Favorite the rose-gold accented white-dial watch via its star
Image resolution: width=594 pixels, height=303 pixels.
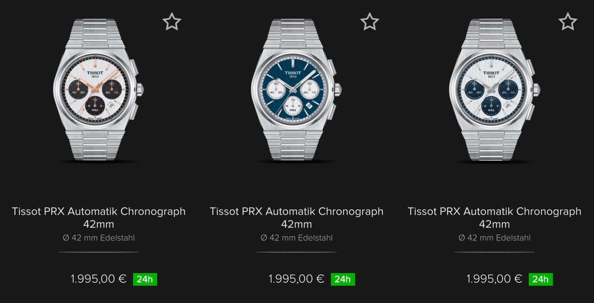pos(172,22)
